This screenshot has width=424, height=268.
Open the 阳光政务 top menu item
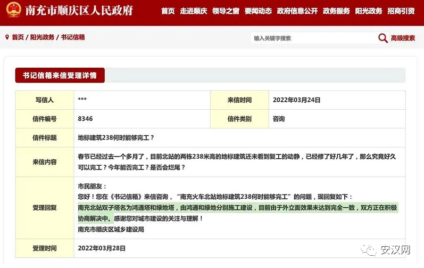(x=369, y=11)
